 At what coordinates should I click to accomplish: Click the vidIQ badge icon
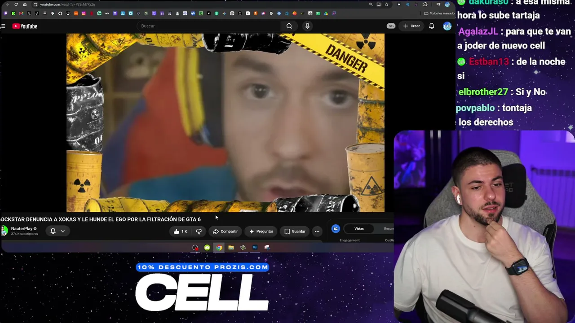click(x=336, y=229)
